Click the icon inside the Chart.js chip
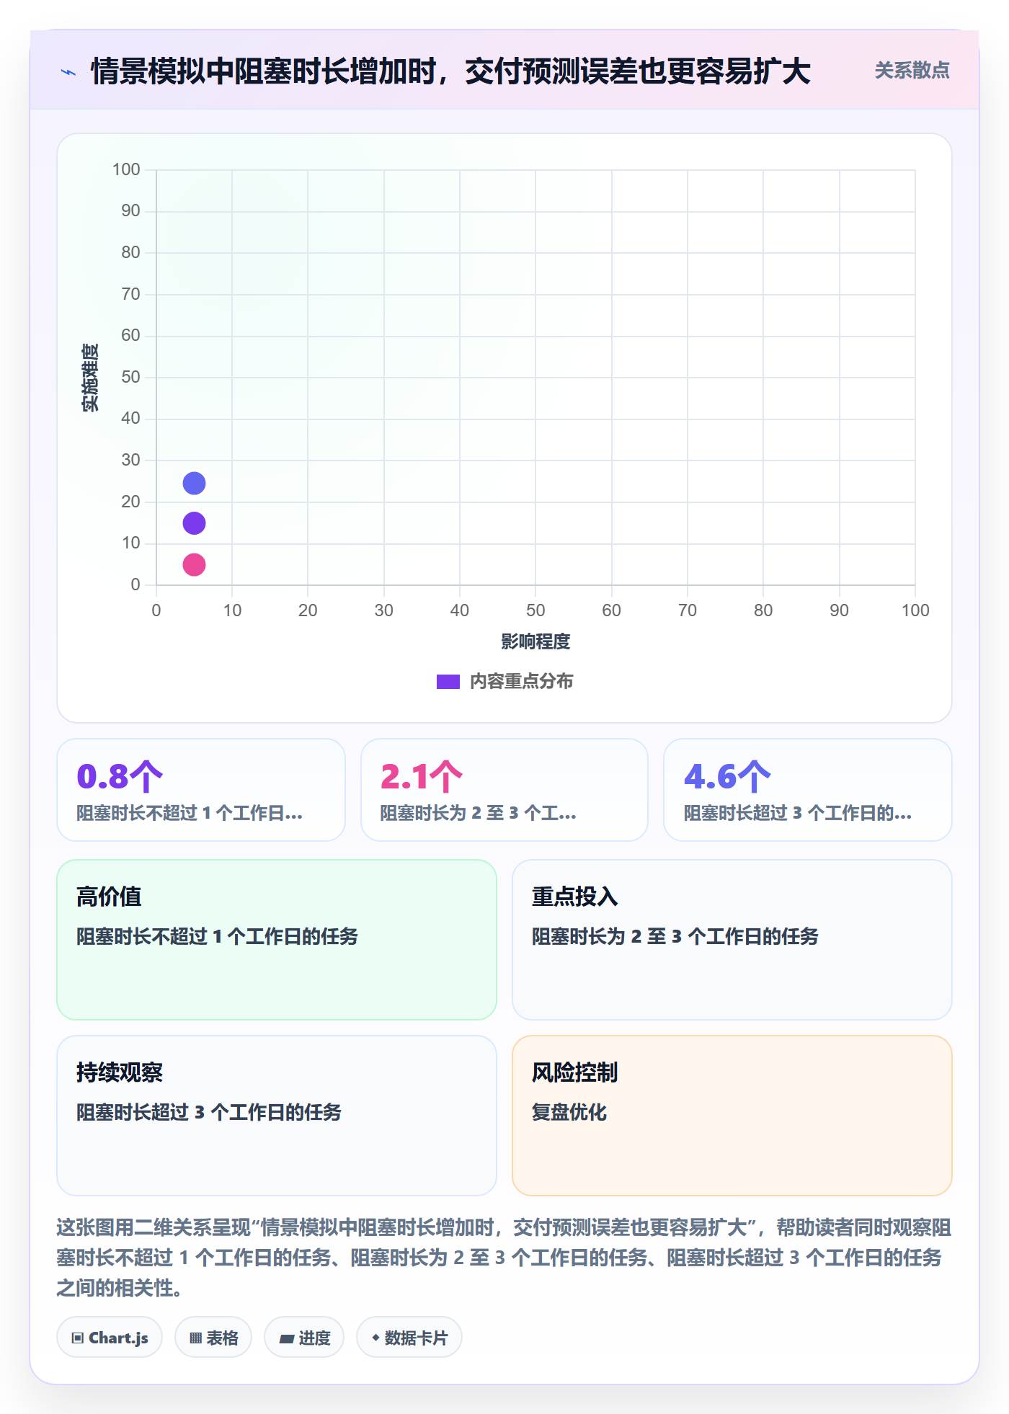Viewport: 1009px width, 1414px height. click(x=77, y=1338)
